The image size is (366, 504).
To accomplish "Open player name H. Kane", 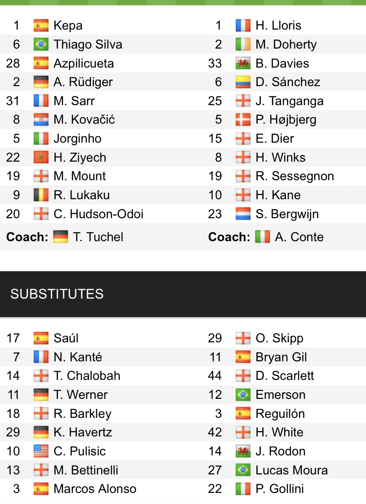I will pos(278,195).
